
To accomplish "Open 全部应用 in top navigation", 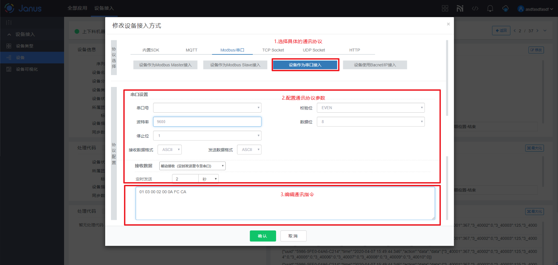I will coord(77,8).
